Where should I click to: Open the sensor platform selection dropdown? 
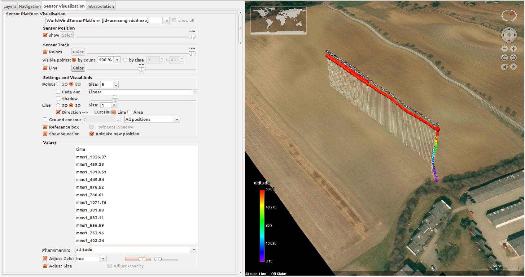click(166, 21)
